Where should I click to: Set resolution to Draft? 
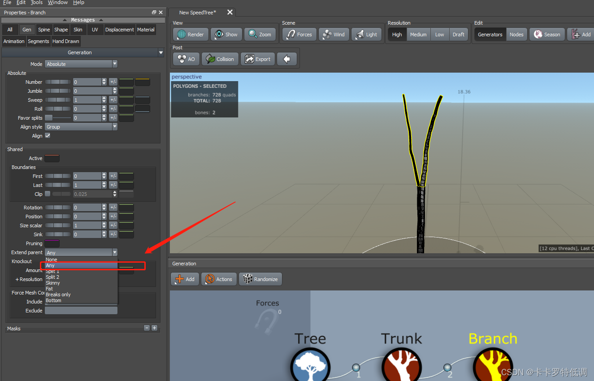[x=459, y=35]
